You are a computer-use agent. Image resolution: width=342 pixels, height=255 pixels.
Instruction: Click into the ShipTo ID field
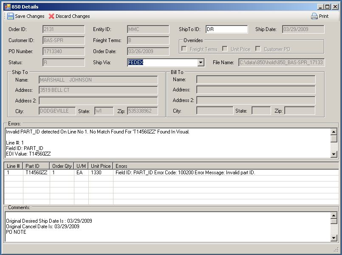point(226,29)
